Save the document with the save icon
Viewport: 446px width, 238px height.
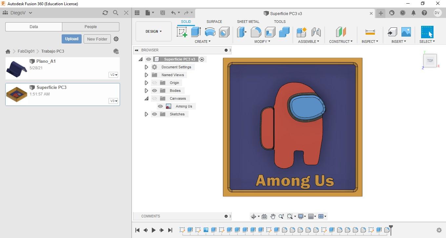click(x=162, y=13)
